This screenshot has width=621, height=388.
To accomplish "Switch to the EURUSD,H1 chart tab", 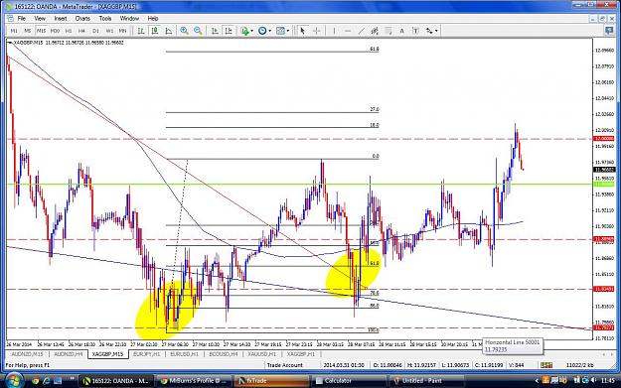I will (x=184, y=354).
